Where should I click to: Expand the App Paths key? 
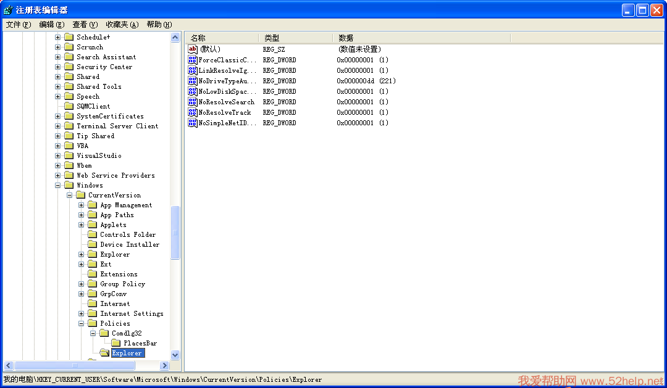click(x=82, y=215)
